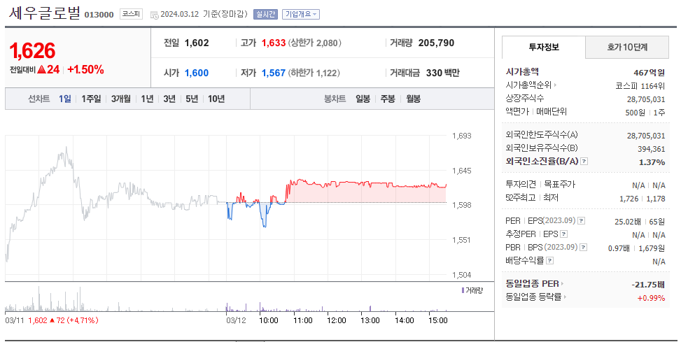Select the 3년 line chart period
681x342 pixels.
click(169, 99)
